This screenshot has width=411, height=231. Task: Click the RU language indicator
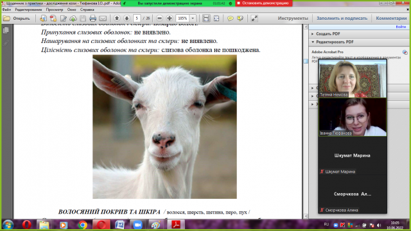click(326, 225)
